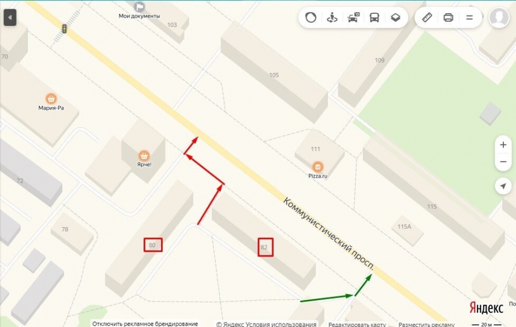Open the user profile avatar
This screenshot has width=516, height=327.
point(499,17)
